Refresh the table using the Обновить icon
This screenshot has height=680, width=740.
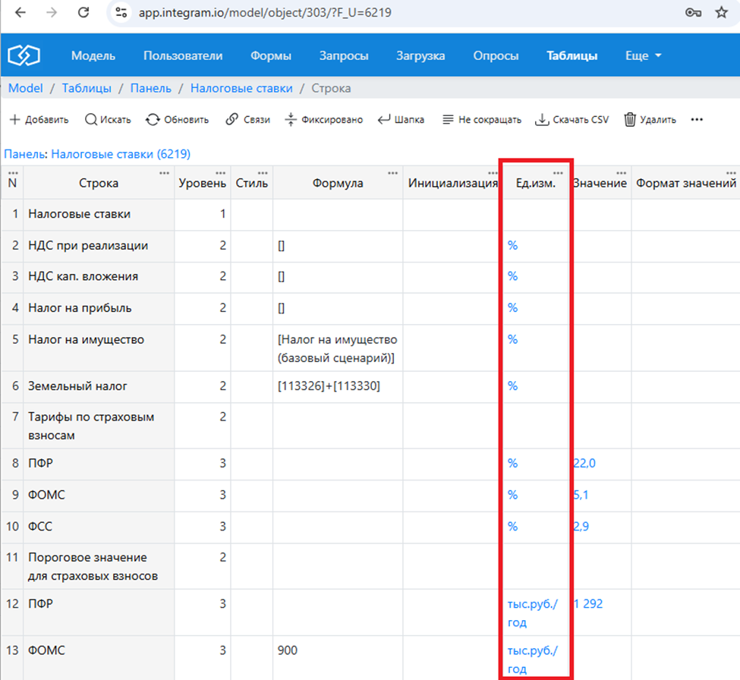pos(153,120)
